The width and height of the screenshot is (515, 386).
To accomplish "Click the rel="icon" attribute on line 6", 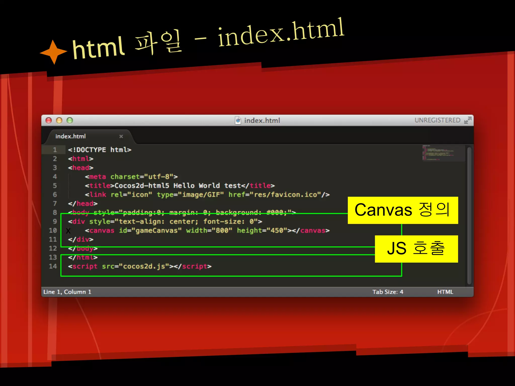I will coord(131,195).
